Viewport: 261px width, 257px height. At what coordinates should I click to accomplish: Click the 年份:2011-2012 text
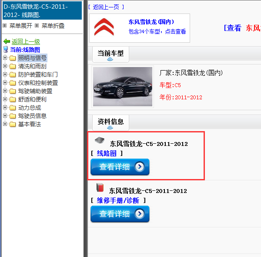coord(181,97)
